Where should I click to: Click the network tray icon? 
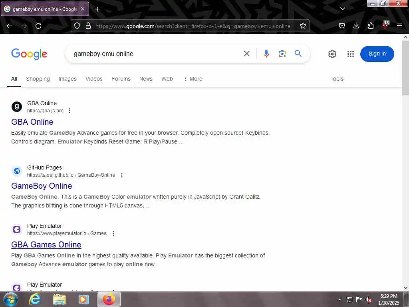[349, 299]
